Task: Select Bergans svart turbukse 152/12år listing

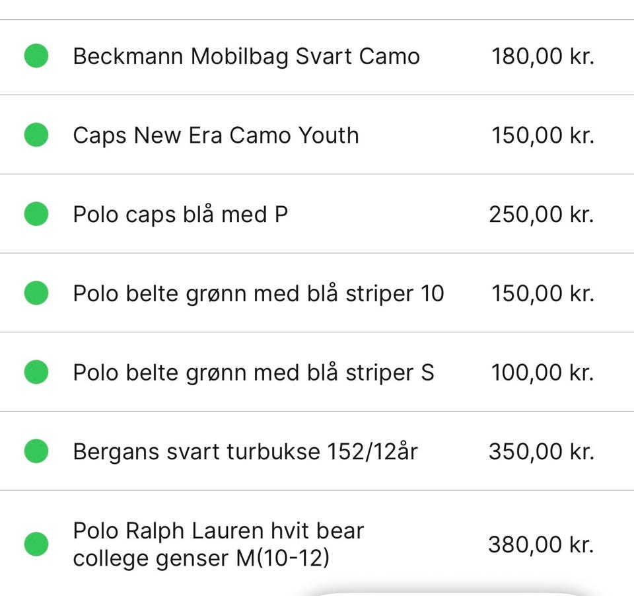Action: click(x=317, y=451)
